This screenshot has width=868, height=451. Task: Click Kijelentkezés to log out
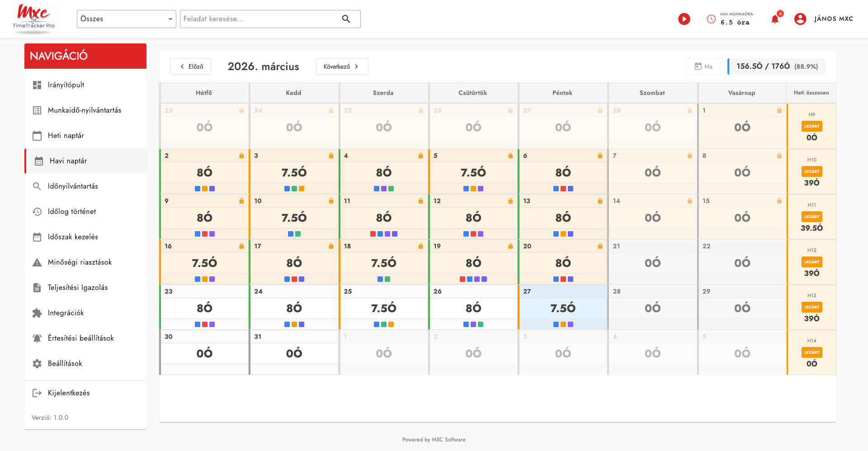(x=69, y=393)
